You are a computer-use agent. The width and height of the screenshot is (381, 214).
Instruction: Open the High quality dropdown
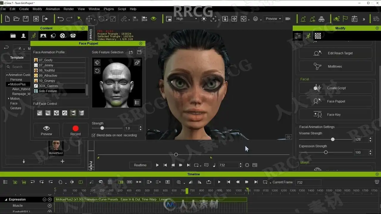pos(187,19)
